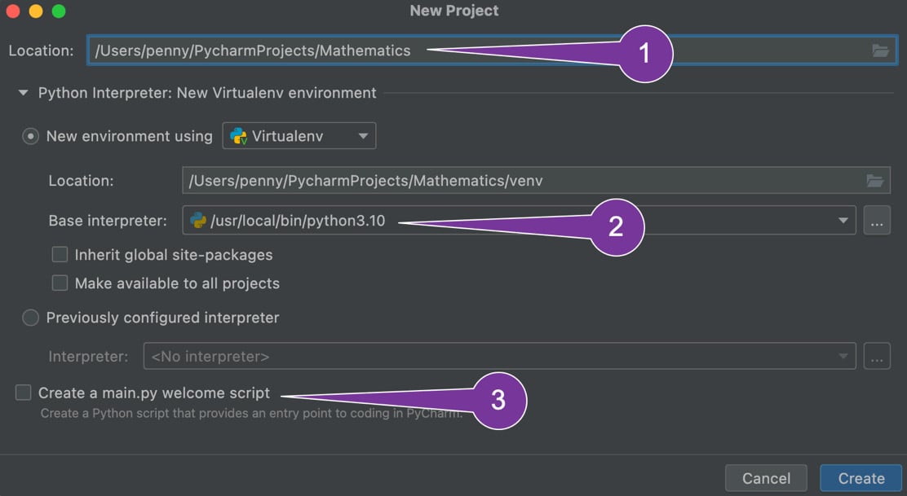Tick Create a main.py welcome script checkbox
This screenshot has height=496, width=907.
click(x=23, y=393)
